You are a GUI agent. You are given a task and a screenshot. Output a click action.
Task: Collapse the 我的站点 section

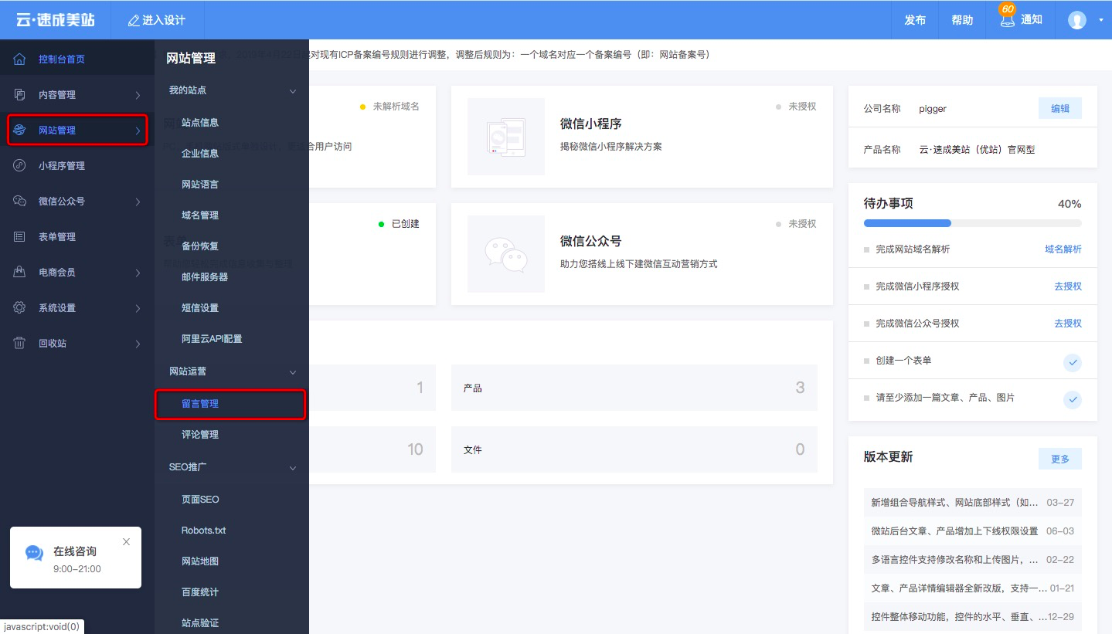tap(293, 91)
